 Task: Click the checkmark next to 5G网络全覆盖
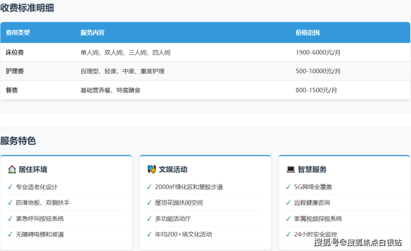288,187
